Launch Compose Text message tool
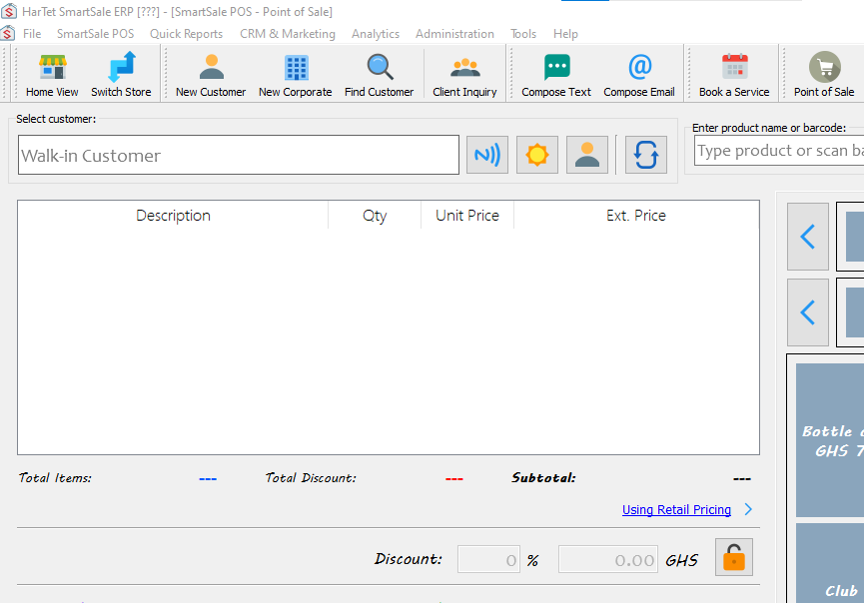 (556, 75)
